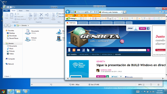Switch to the Share ribbon tab
This screenshot has width=167, height=94.
click(21, 11)
